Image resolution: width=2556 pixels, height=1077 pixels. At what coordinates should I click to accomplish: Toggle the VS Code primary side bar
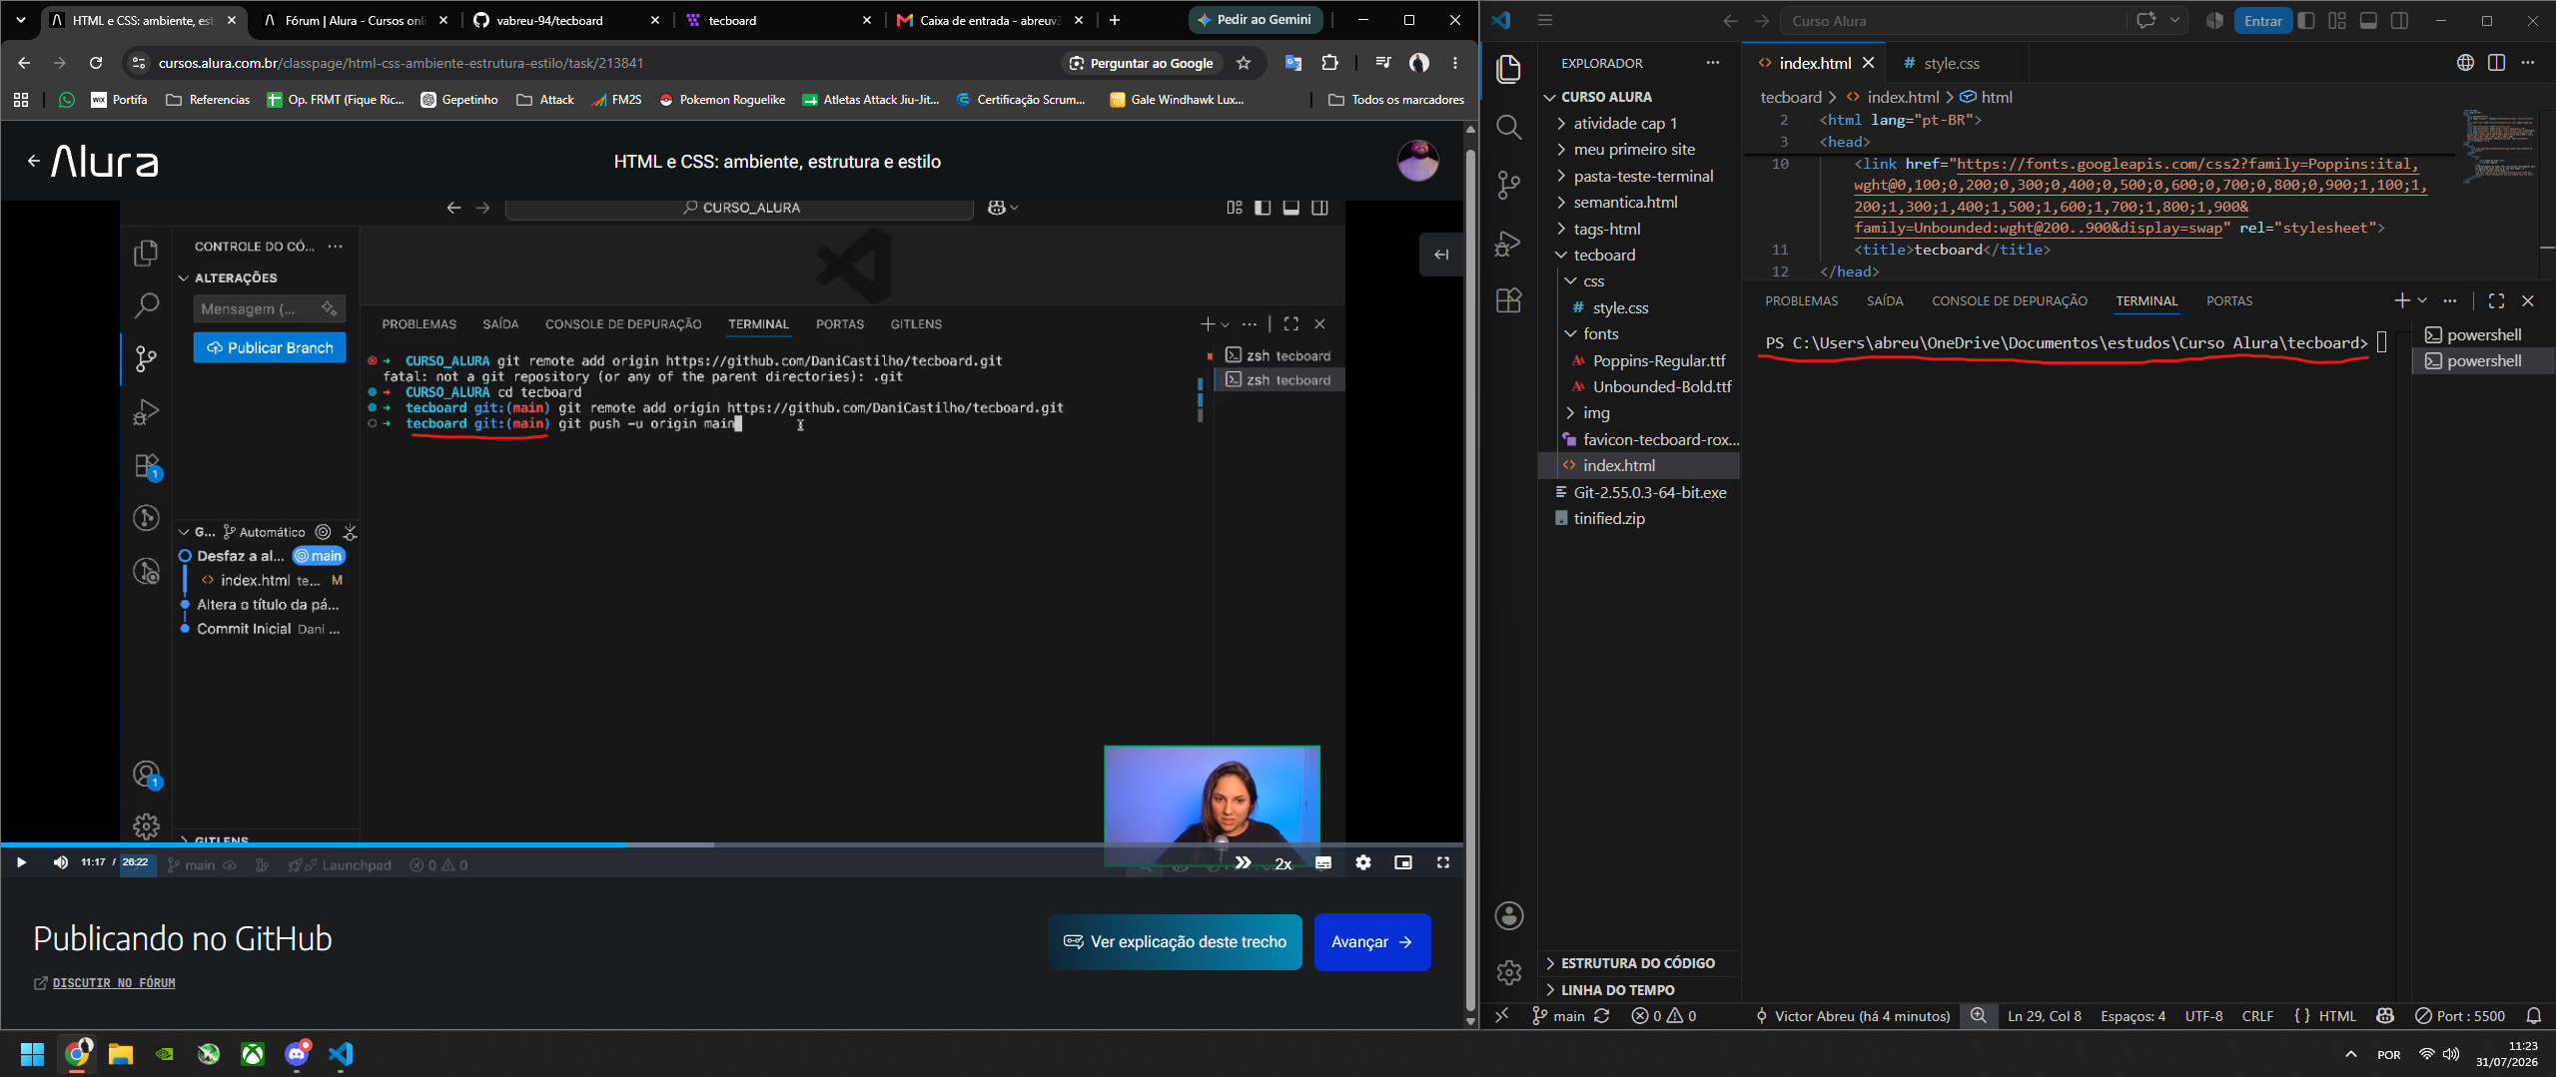pyautogui.click(x=2306, y=20)
